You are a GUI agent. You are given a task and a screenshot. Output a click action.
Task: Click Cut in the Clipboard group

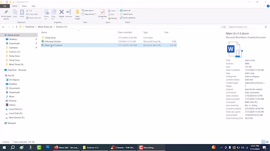tap(29, 11)
